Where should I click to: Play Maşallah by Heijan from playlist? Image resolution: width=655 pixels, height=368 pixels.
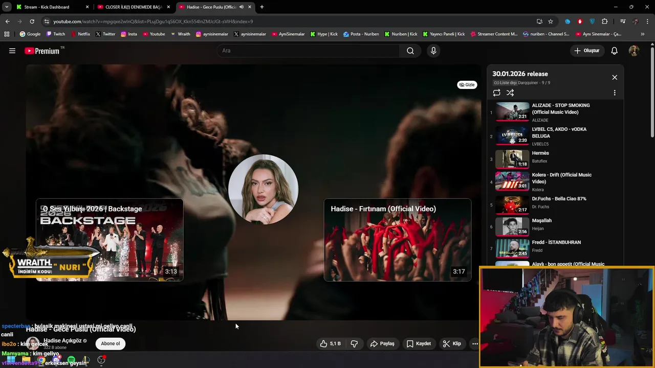[555, 226]
